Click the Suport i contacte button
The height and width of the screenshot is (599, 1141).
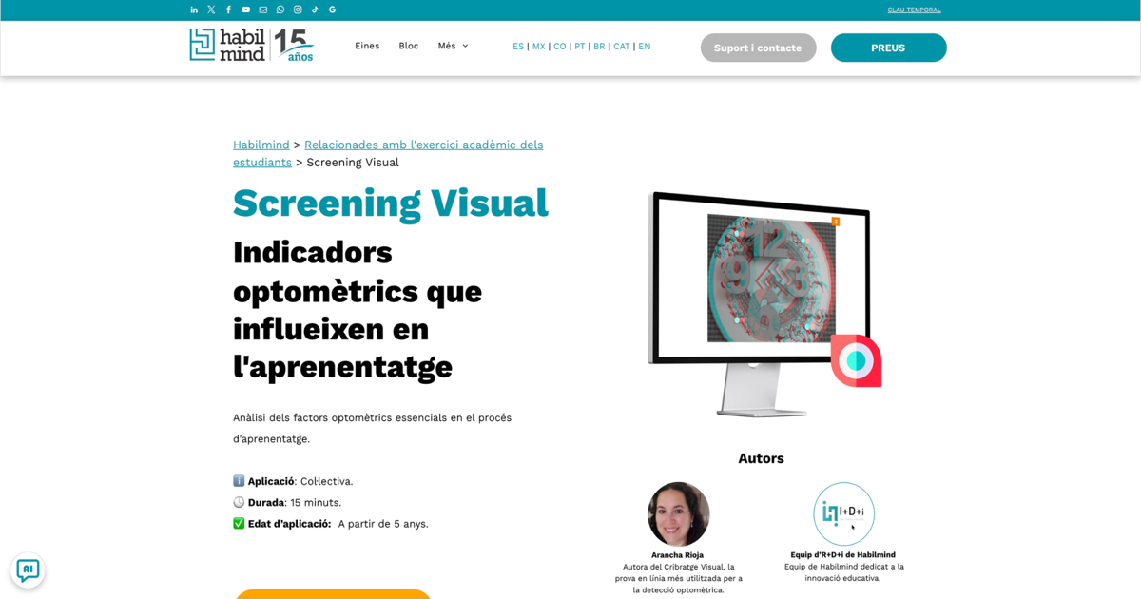(758, 48)
